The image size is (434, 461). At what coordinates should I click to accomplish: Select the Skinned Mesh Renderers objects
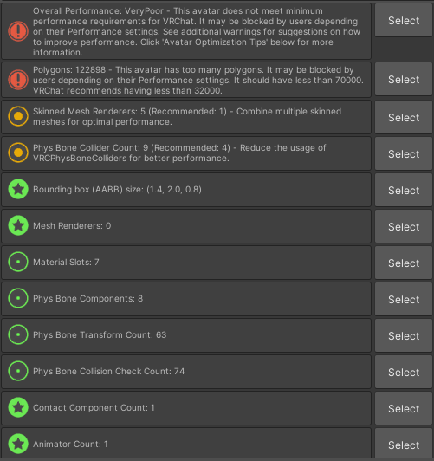click(404, 117)
